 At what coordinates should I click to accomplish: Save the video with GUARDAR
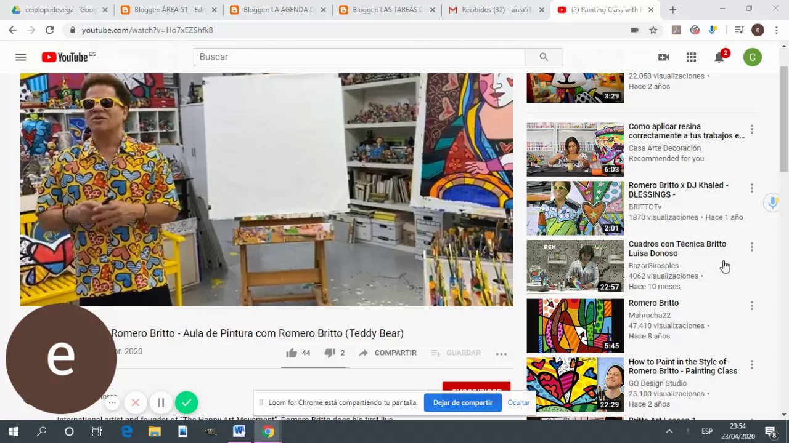[456, 353]
